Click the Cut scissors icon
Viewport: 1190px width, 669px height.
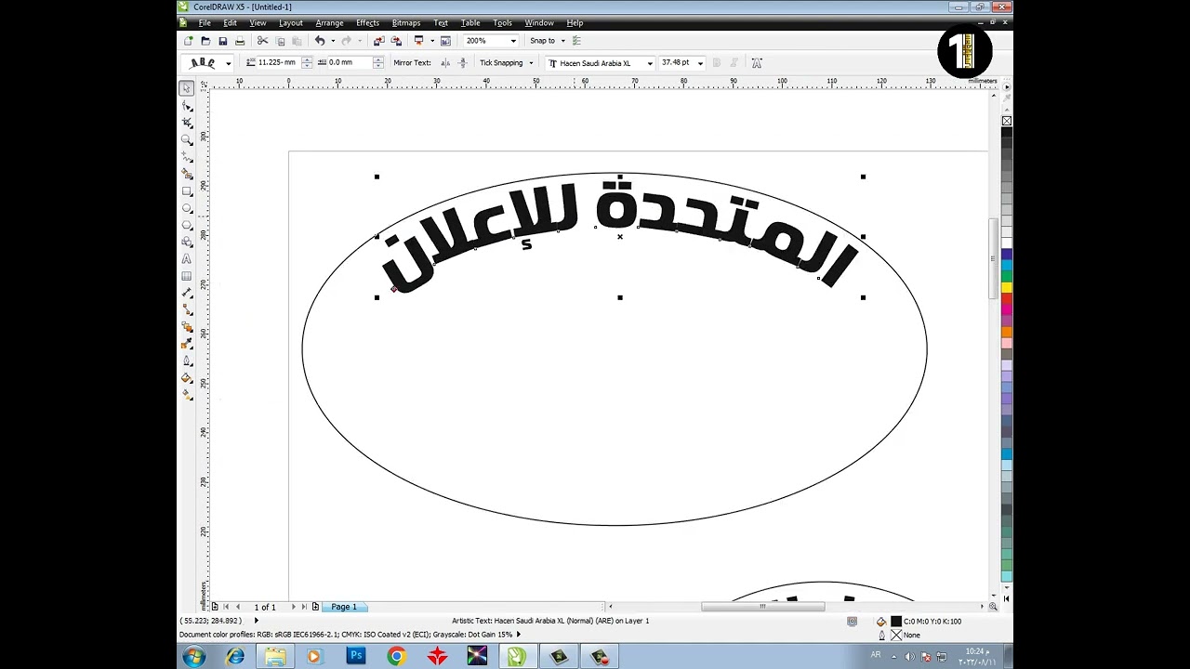pyautogui.click(x=263, y=41)
